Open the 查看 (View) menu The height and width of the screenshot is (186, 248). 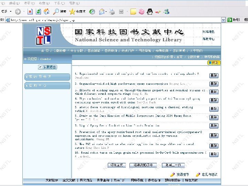(x=30, y=3)
